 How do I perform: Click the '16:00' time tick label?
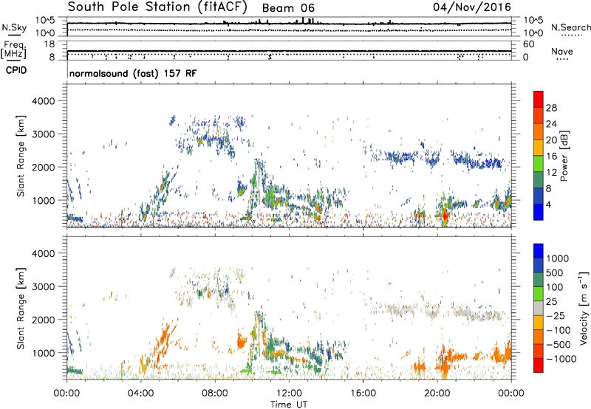pos(363,393)
